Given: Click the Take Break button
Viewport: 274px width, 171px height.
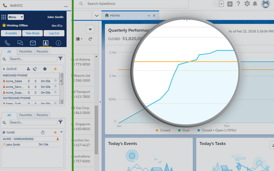Looking at the screenshot, I should (32, 33).
